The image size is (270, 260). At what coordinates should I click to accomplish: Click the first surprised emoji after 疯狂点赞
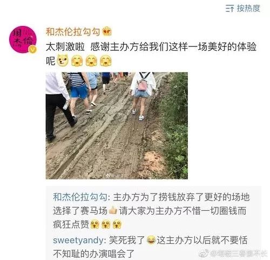click(x=94, y=224)
